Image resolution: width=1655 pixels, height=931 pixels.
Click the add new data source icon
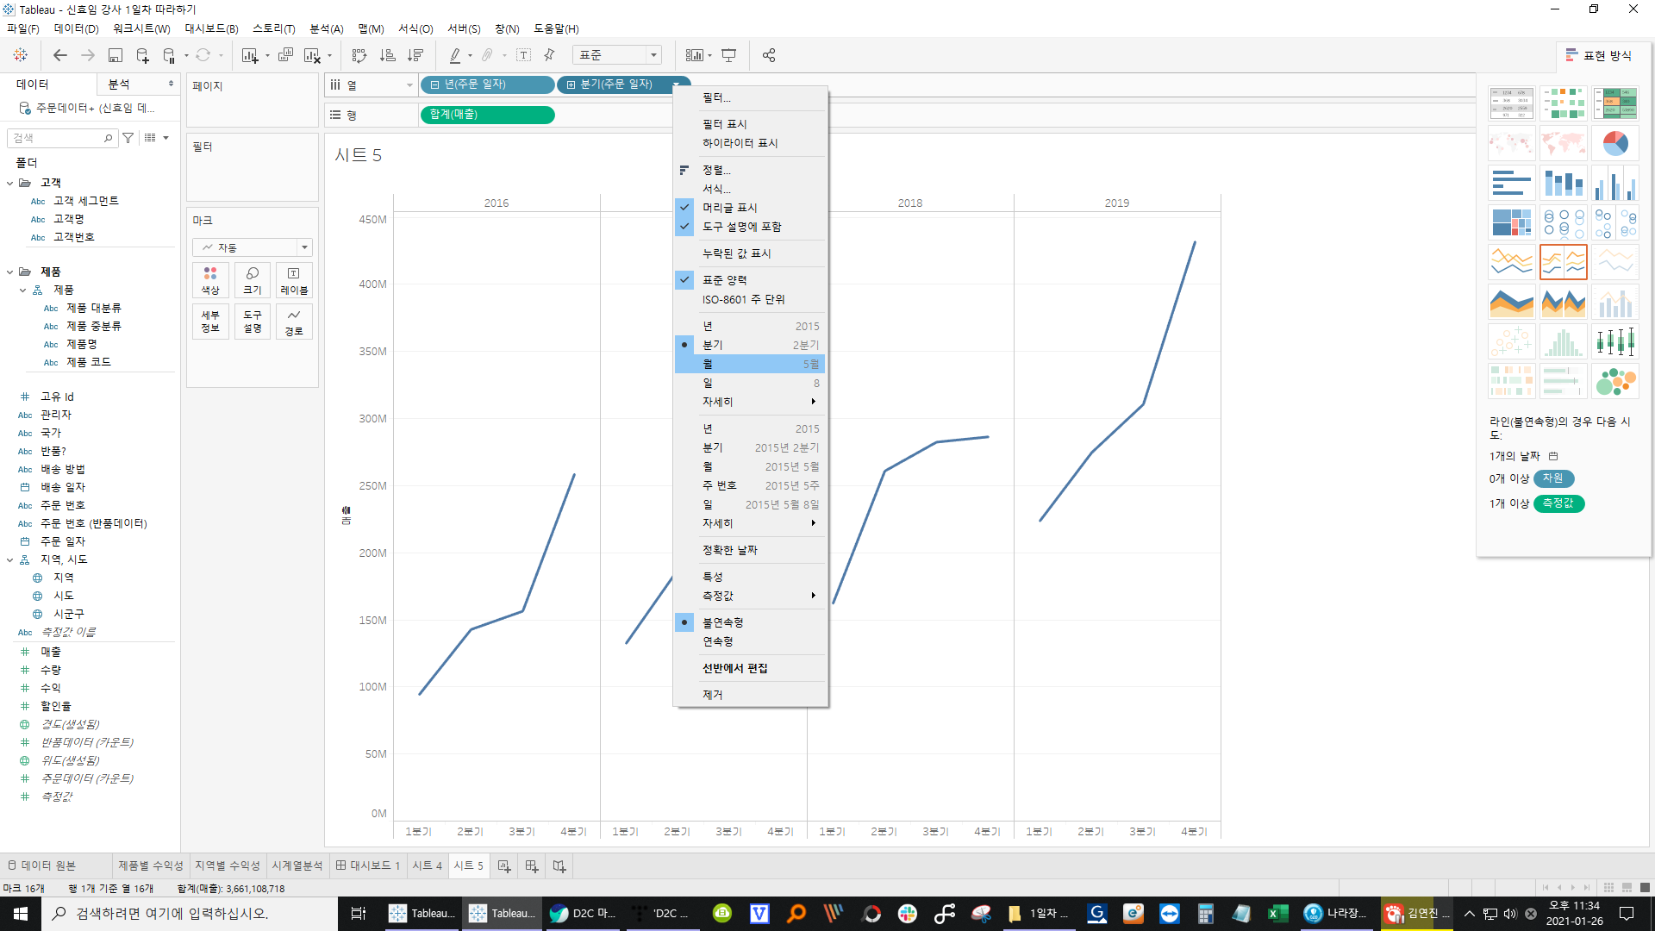142,55
